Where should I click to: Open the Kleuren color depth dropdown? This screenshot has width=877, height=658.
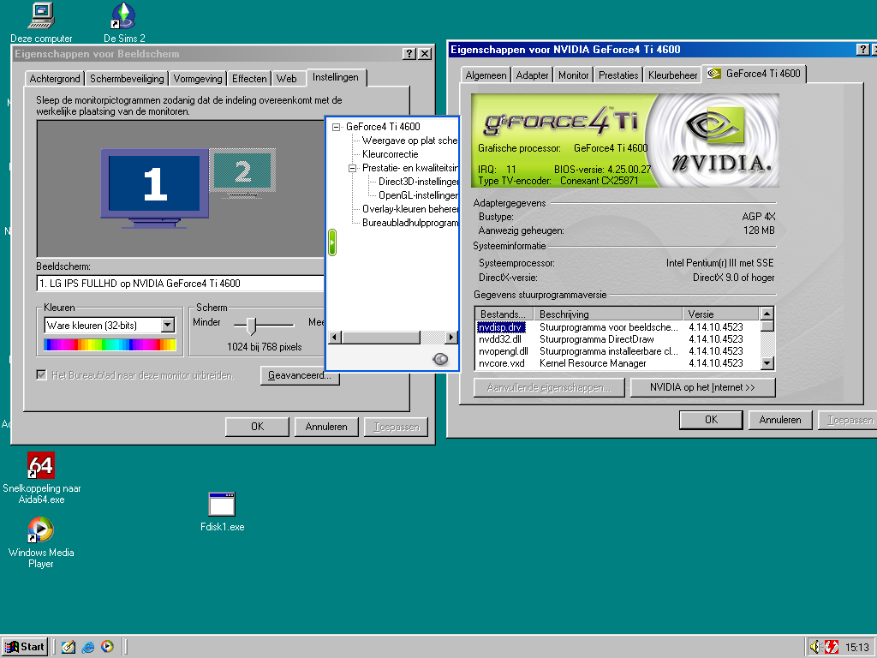point(167,325)
